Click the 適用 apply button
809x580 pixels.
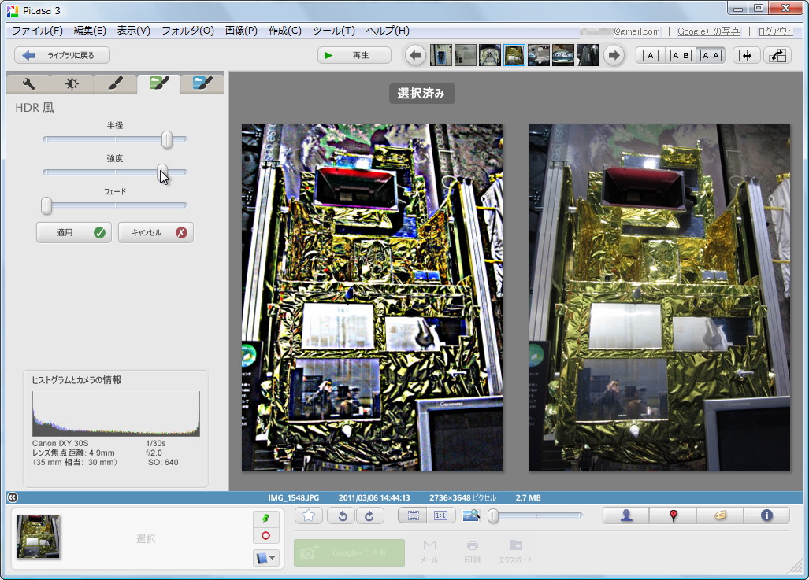pyautogui.click(x=73, y=232)
